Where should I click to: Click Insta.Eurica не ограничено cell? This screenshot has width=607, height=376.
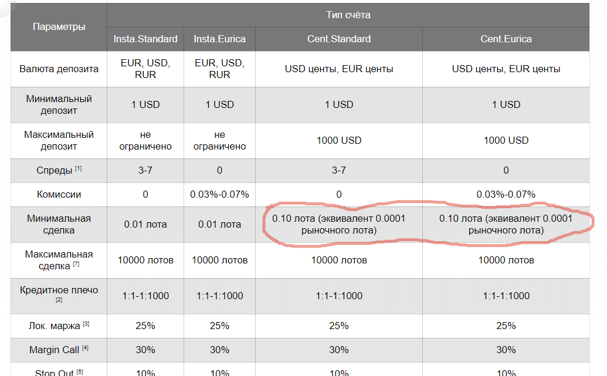[219, 140]
